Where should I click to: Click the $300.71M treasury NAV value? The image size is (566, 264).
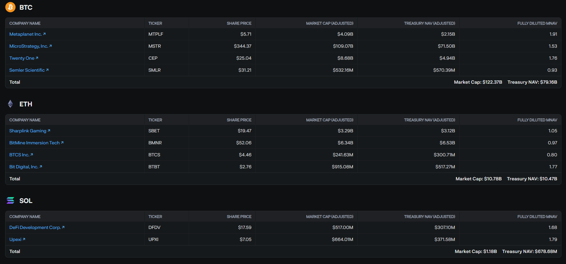[x=444, y=155]
